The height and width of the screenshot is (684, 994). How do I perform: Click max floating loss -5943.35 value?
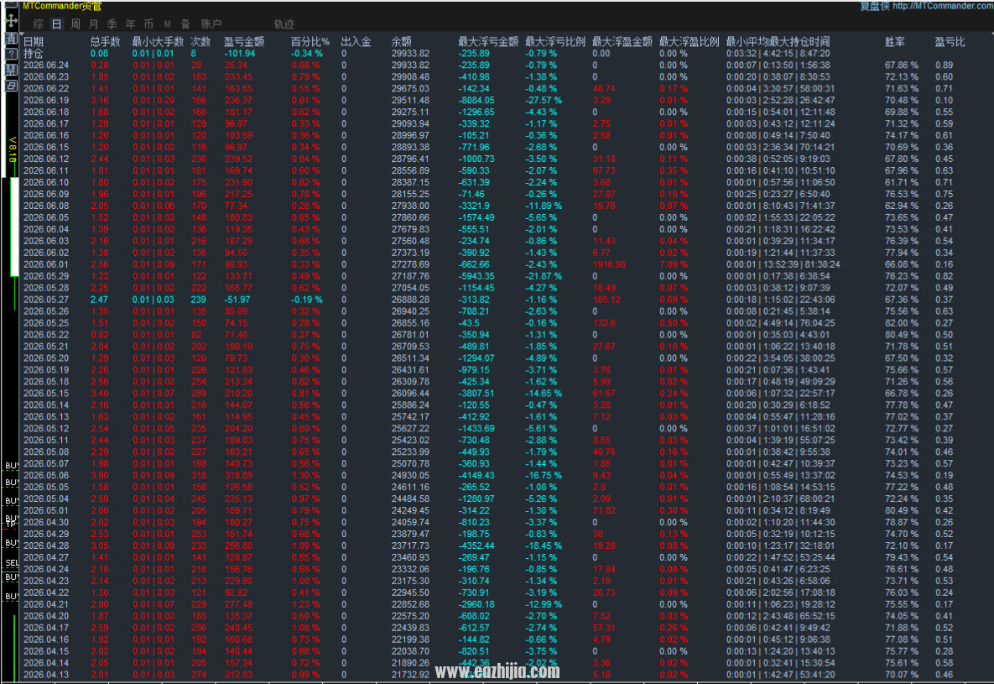pyautogui.click(x=476, y=276)
